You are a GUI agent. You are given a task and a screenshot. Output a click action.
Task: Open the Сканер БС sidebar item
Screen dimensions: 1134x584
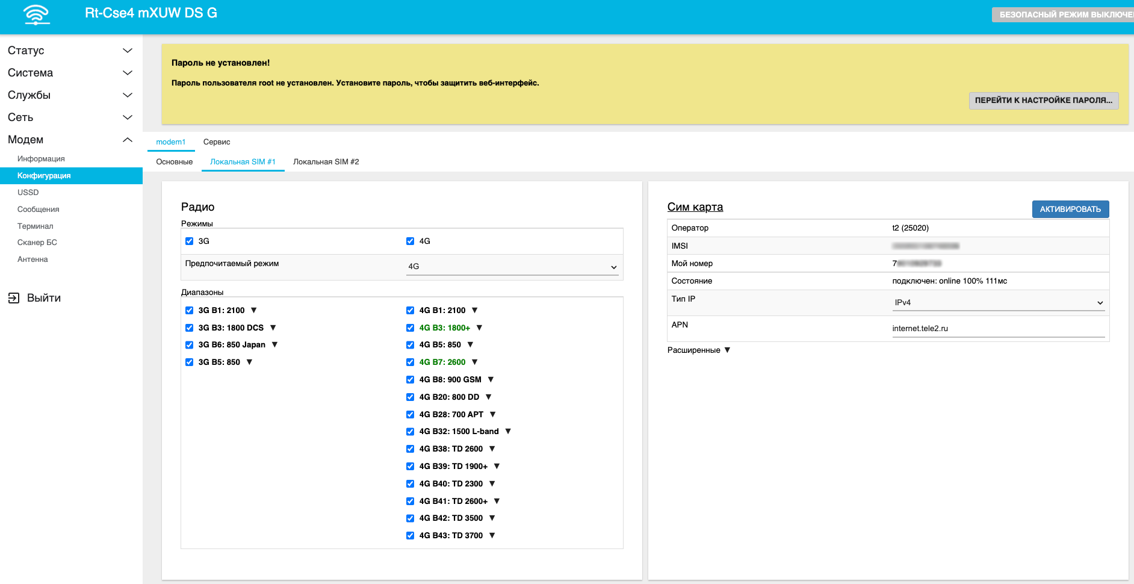point(37,243)
